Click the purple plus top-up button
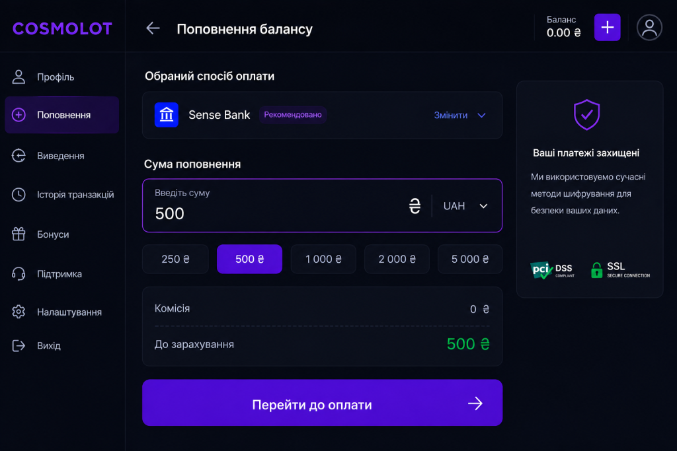This screenshot has width=677, height=451. pos(607,27)
